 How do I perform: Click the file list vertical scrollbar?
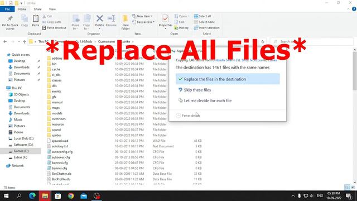pyautogui.click(x=355, y=71)
